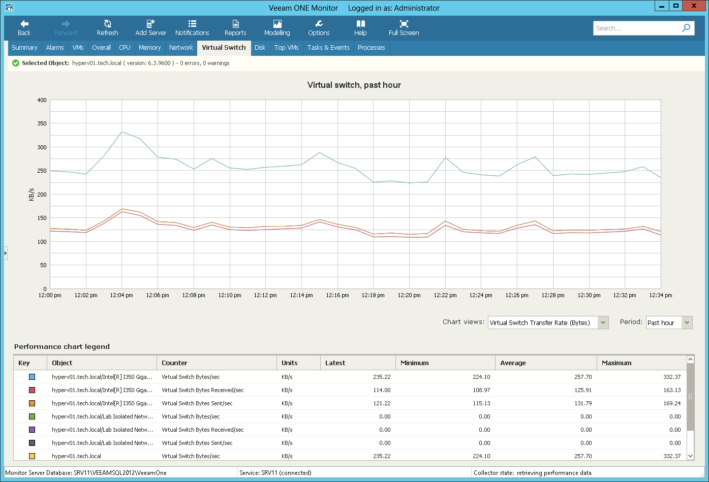Go back using the Back arrow
709x482 pixels.
point(24,28)
